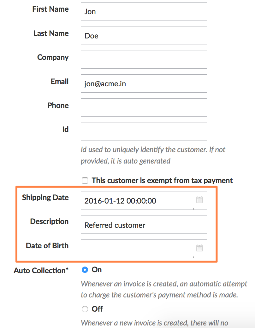Image resolution: width=255 pixels, height=328 pixels.
Task: Click the Description field with Referred customer
Action: pos(144,225)
